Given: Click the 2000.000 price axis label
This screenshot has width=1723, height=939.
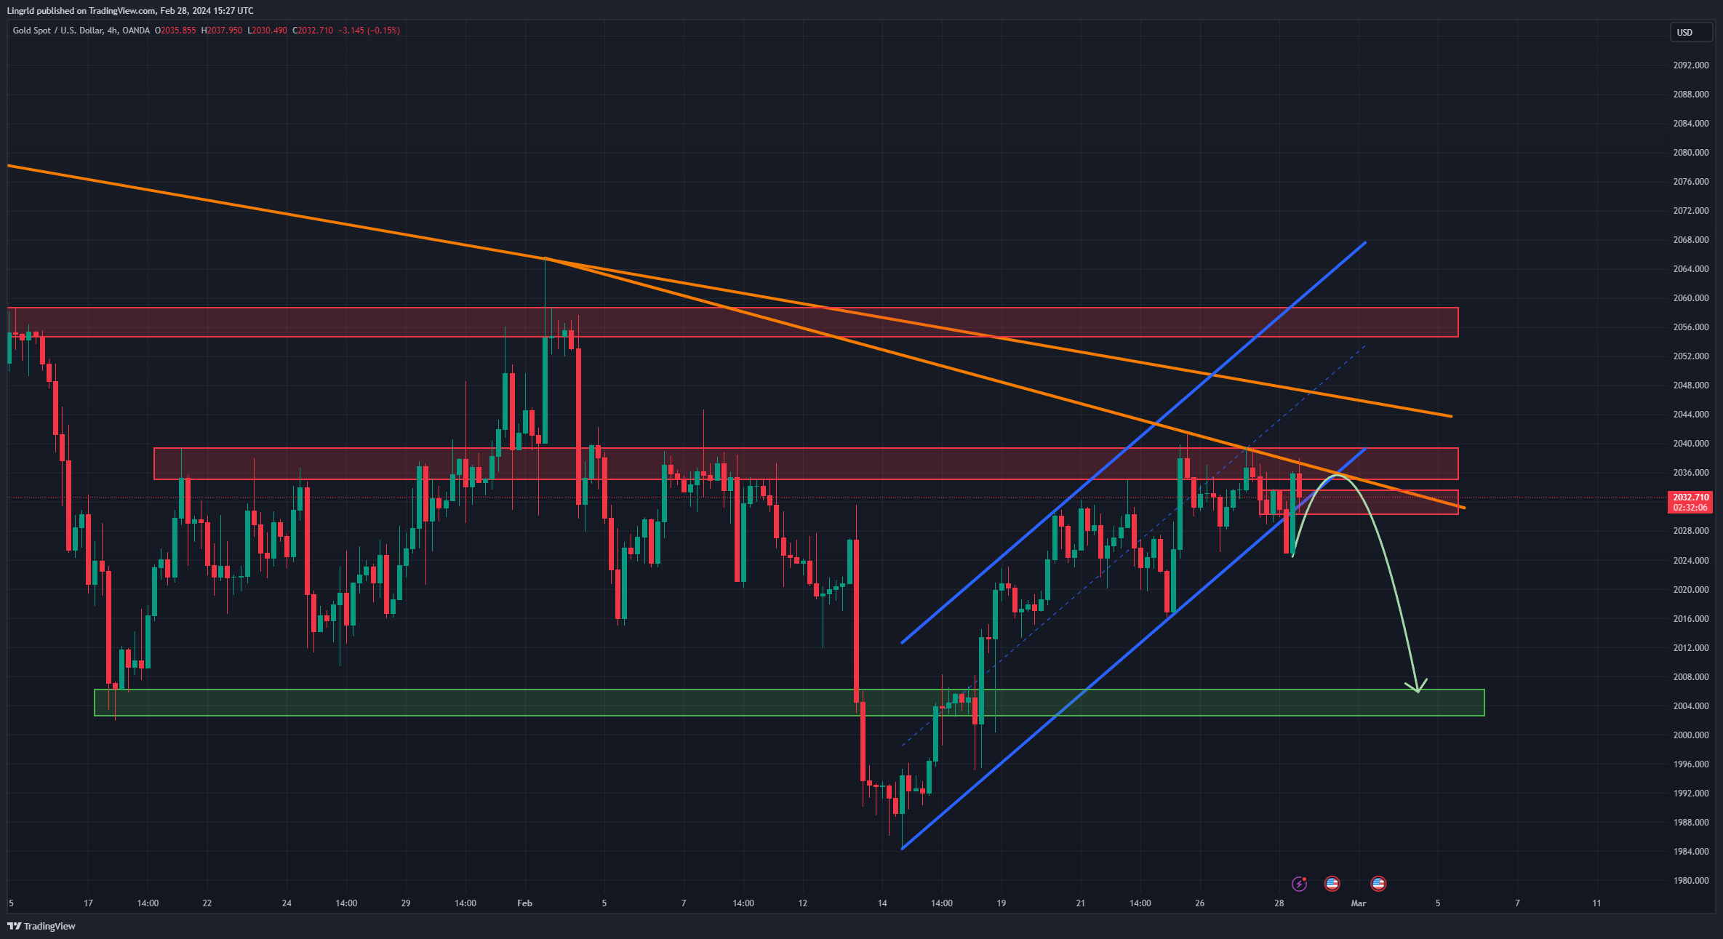Looking at the screenshot, I should point(1691,735).
